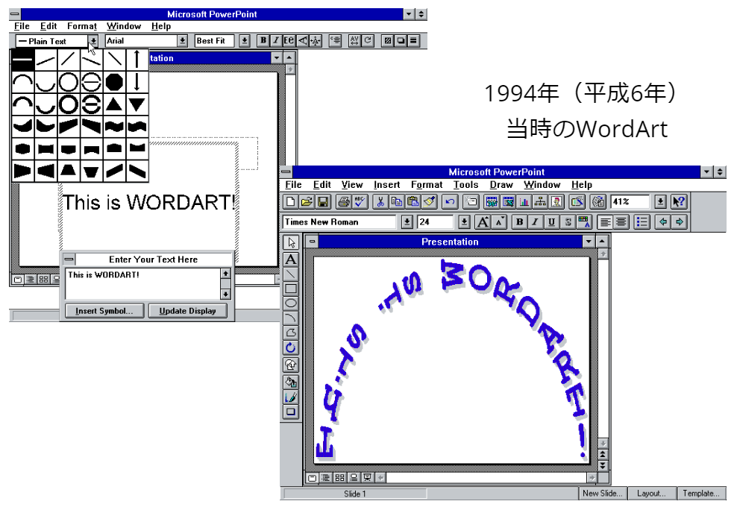Click the Undo arrow icon

coord(450,202)
